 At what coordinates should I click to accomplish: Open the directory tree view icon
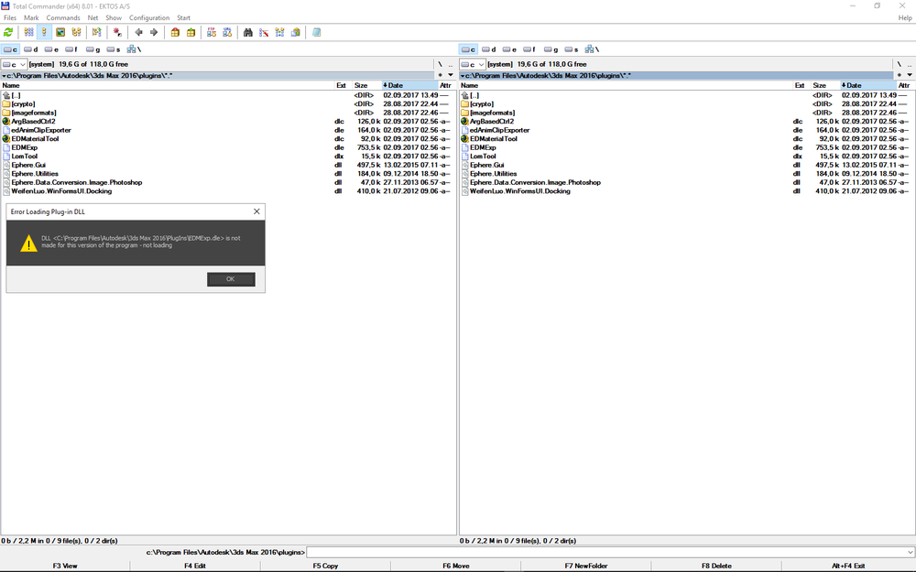point(76,33)
